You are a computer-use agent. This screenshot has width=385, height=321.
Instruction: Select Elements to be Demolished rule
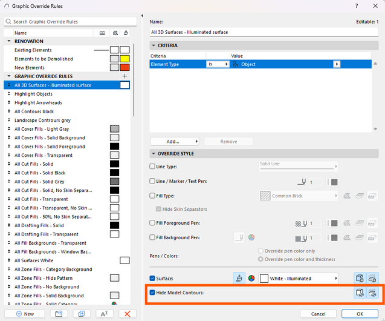[66, 59]
